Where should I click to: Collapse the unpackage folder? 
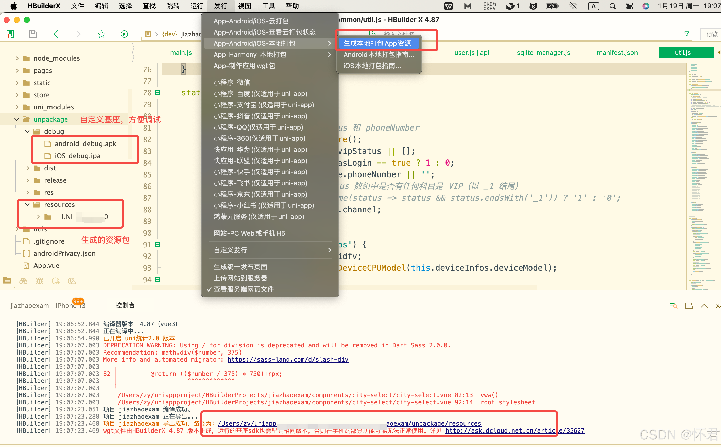click(17, 119)
